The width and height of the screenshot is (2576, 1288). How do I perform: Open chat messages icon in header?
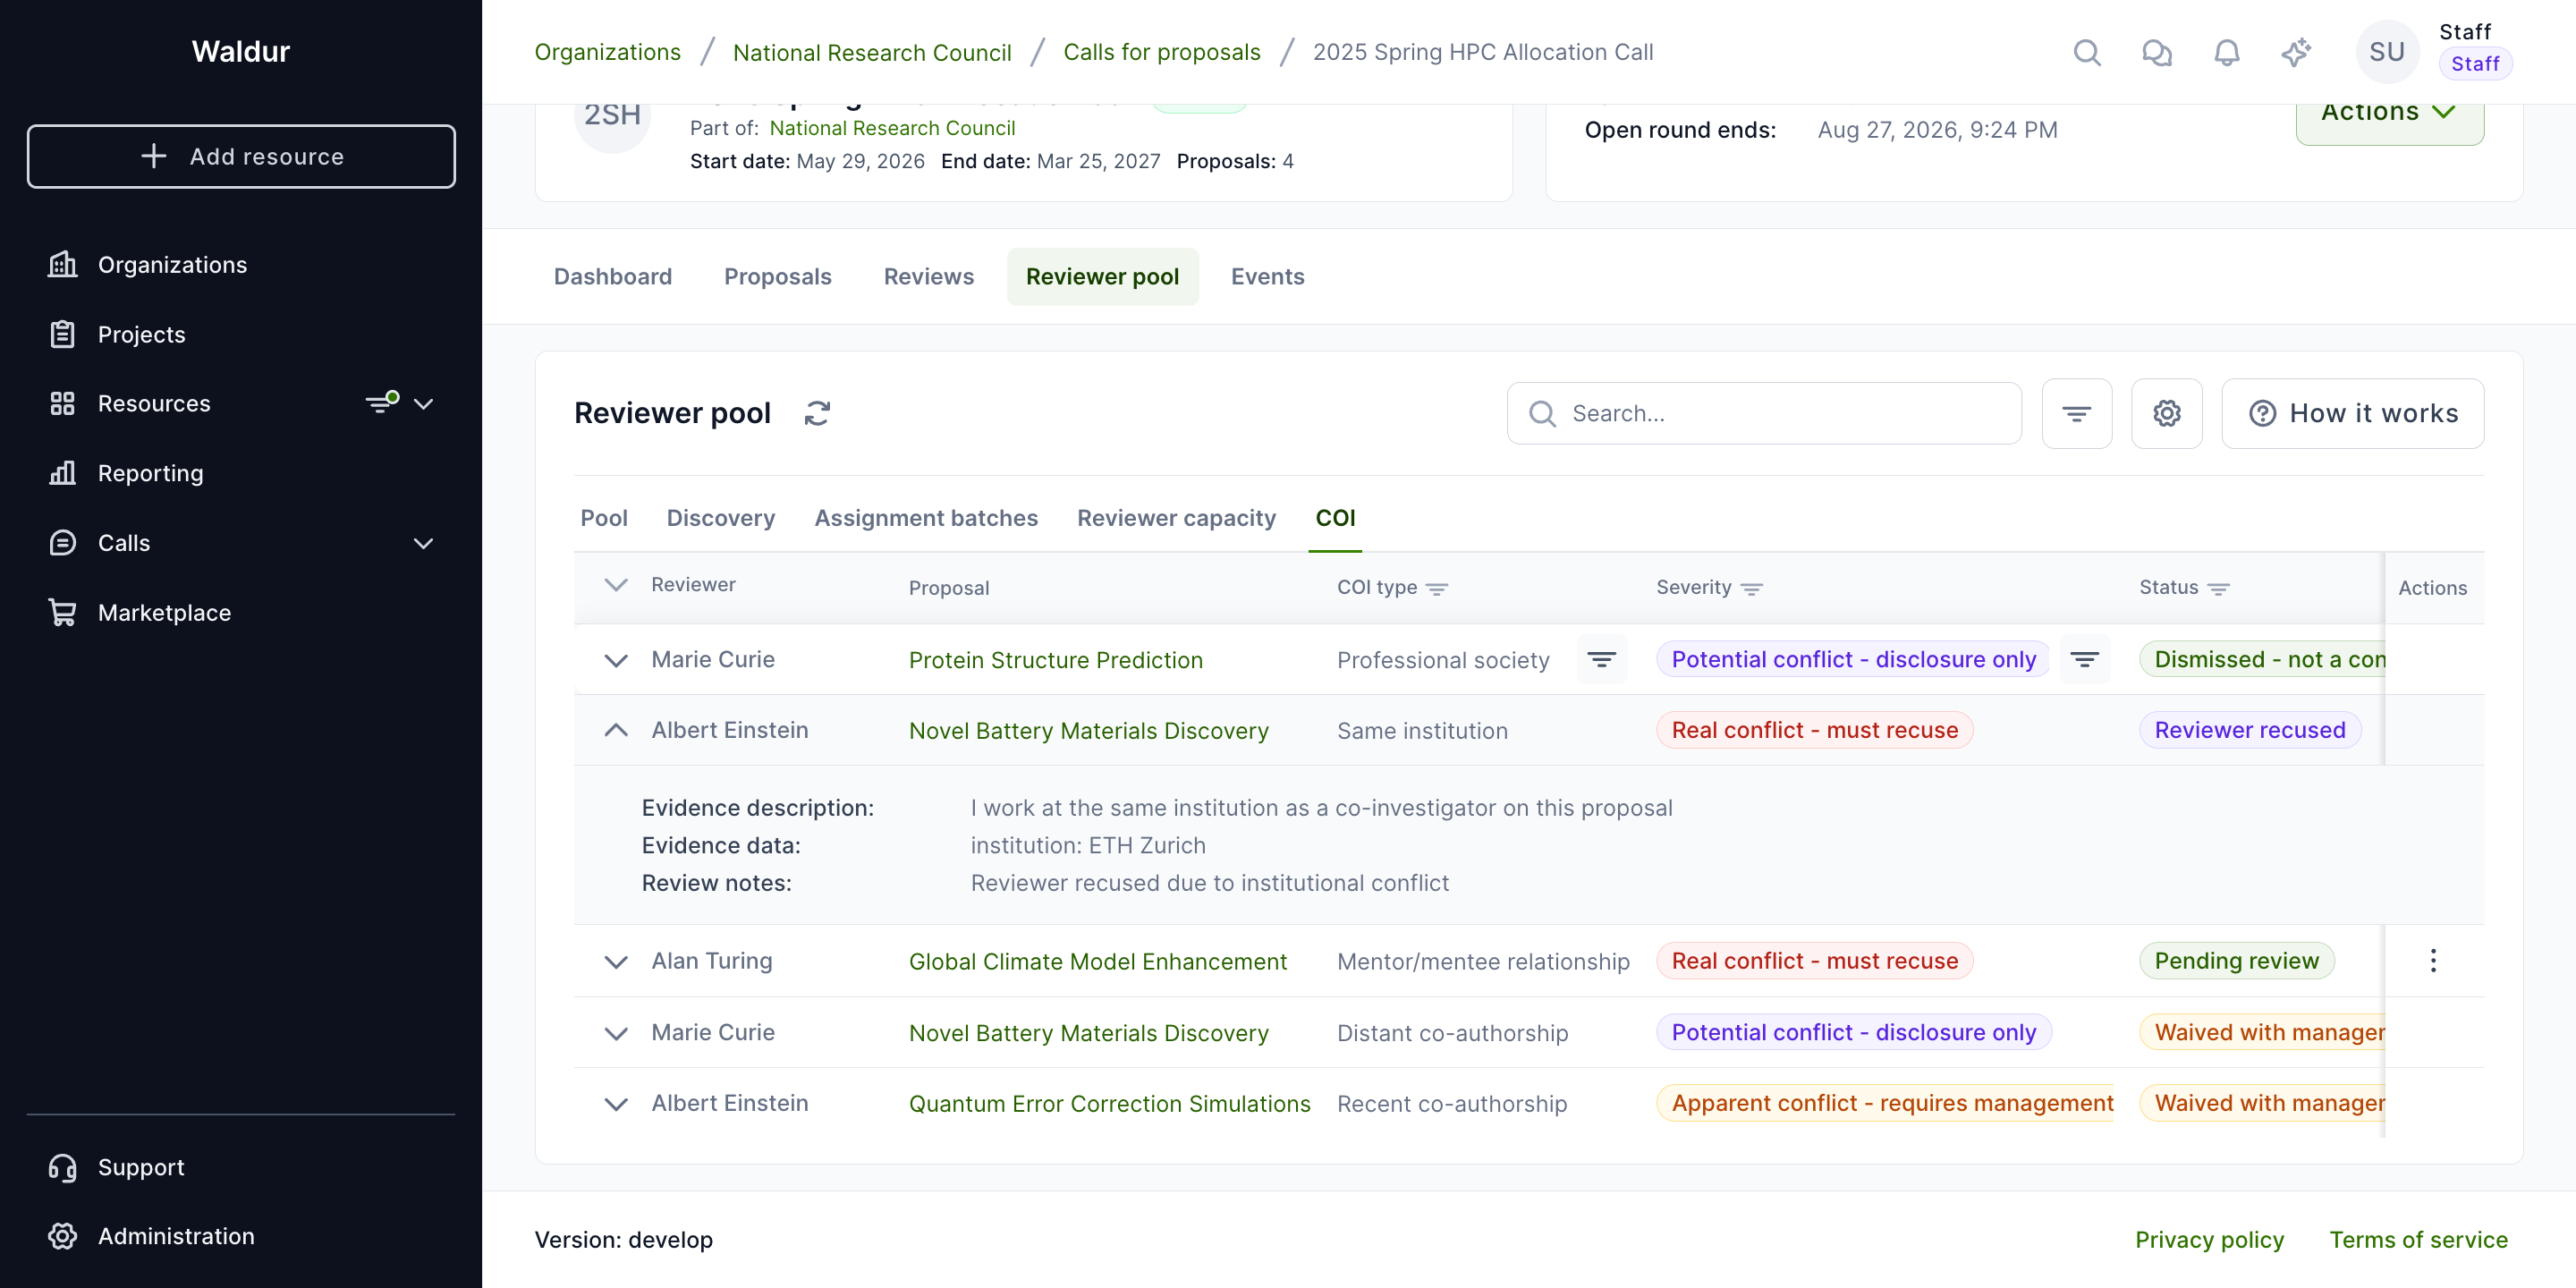(2156, 52)
